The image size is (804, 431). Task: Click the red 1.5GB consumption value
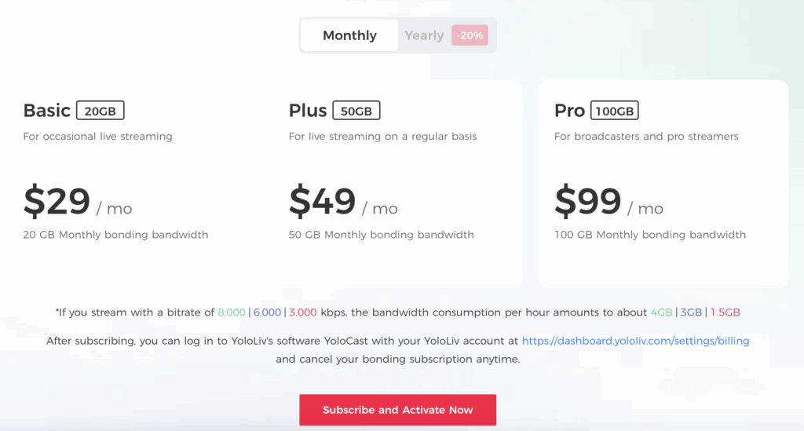coord(725,312)
